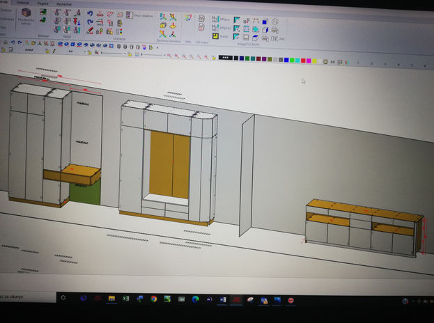Open Microsoft Edge from the taskbar
The width and height of the screenshot is (434, 323).
pyautogui.click(x=196, y=299)
